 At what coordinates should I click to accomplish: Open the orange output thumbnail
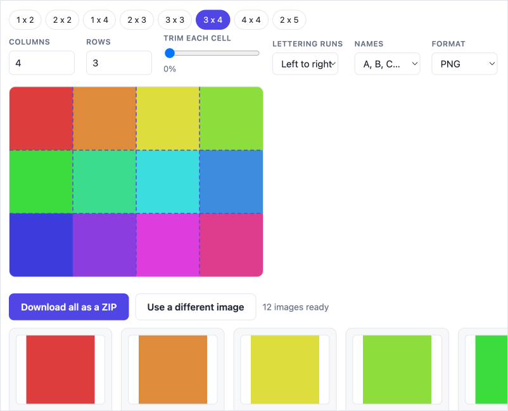click(173, 369)
